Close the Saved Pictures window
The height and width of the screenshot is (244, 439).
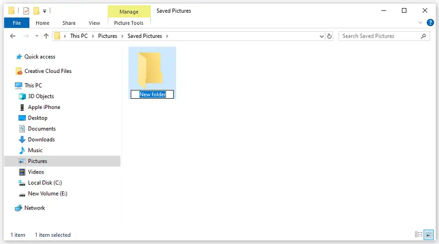tap(425, 11)
